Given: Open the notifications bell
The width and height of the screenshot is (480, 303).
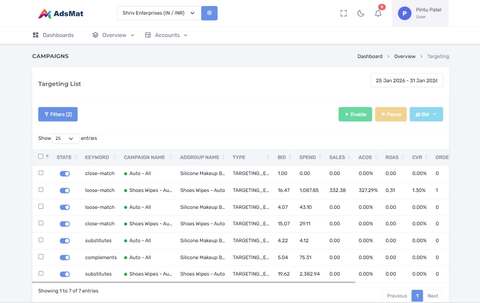Looking at the screenshot, I should (378, 13).
